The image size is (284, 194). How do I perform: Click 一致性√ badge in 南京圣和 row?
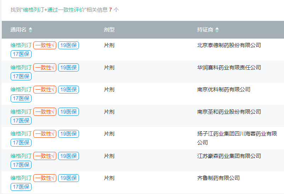coord(45,112)
